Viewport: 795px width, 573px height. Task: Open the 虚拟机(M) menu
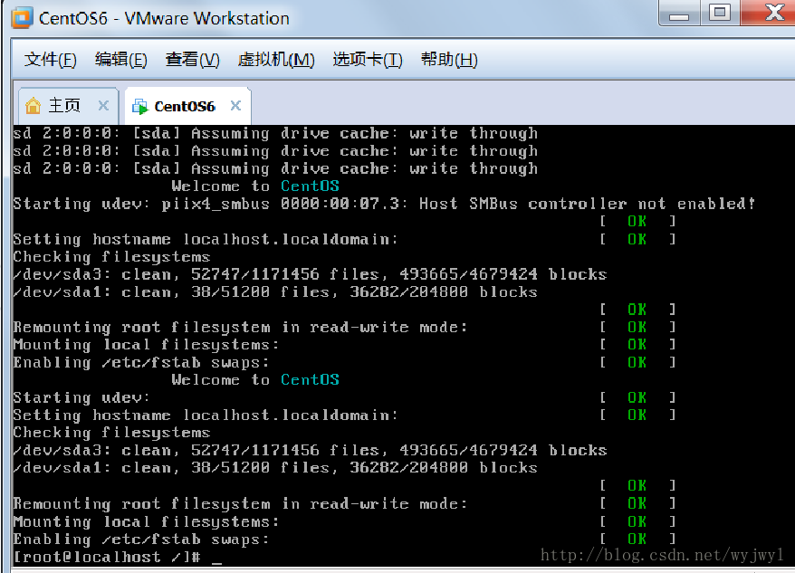pyautogui.click(x=276, y=60)
